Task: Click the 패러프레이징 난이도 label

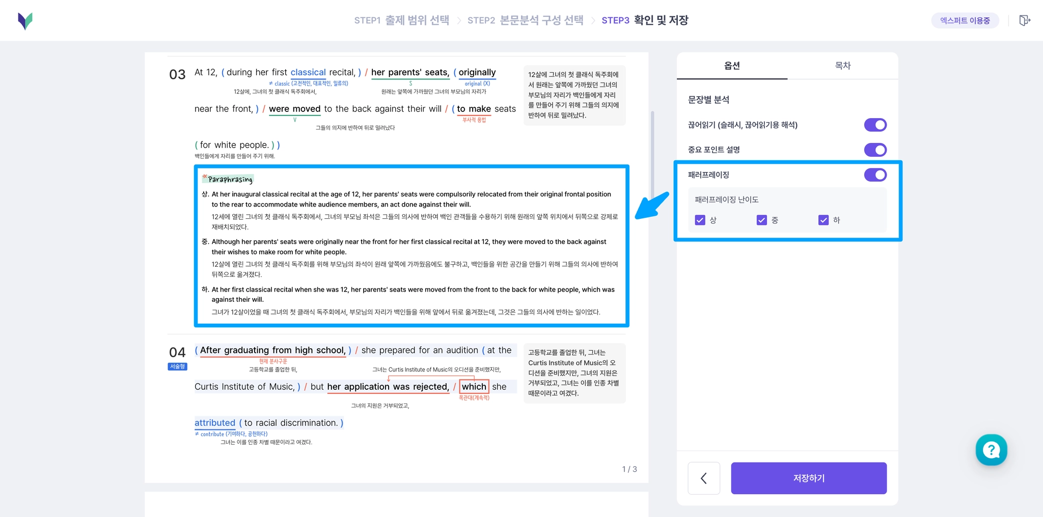Action: pyautogui.click(x=727, y=199)
